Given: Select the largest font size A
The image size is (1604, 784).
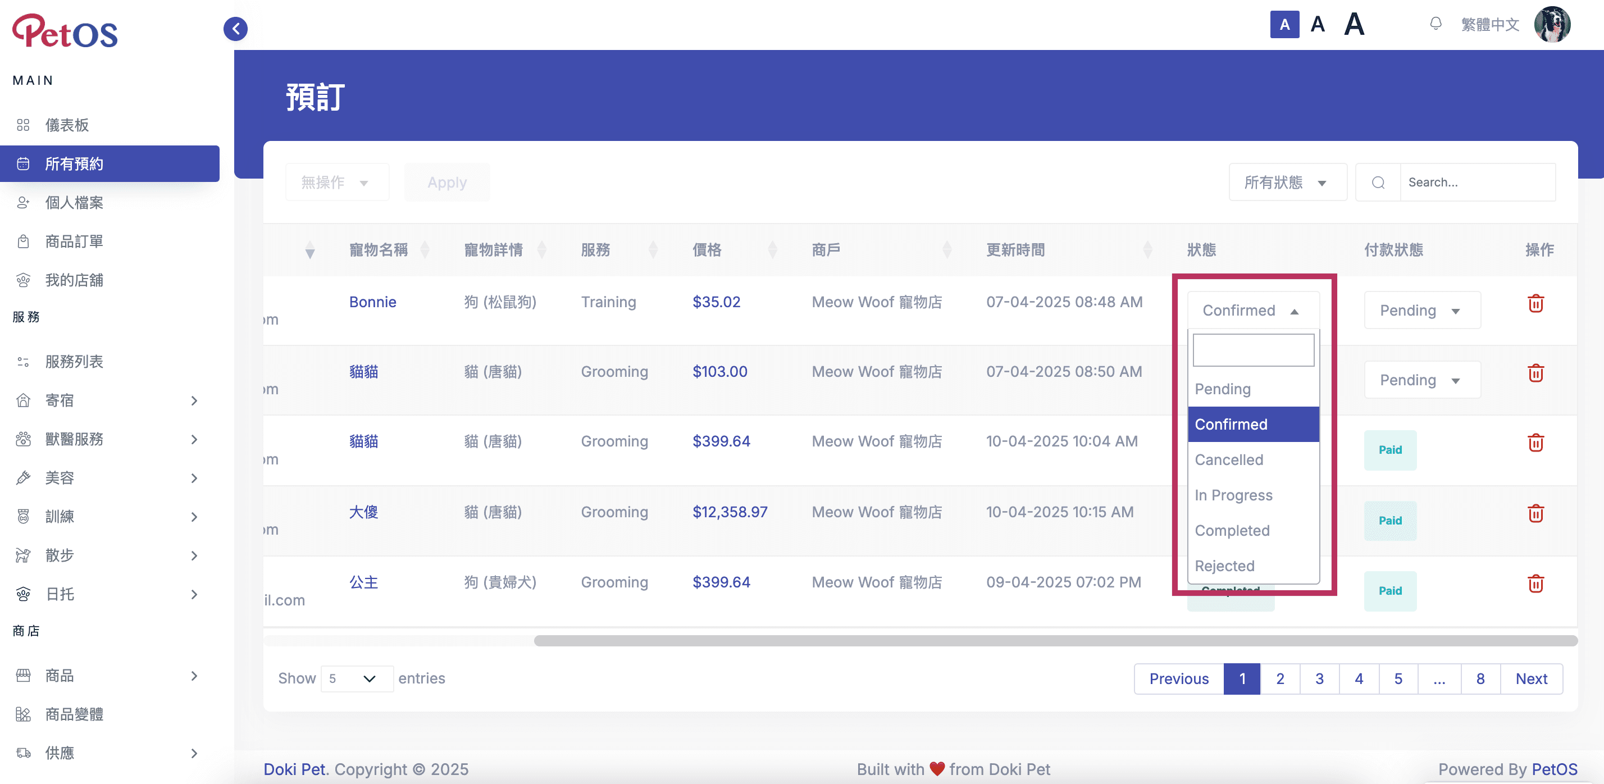Looking at the screenshot, I should pyautogui.click(x=1354, y=24).
